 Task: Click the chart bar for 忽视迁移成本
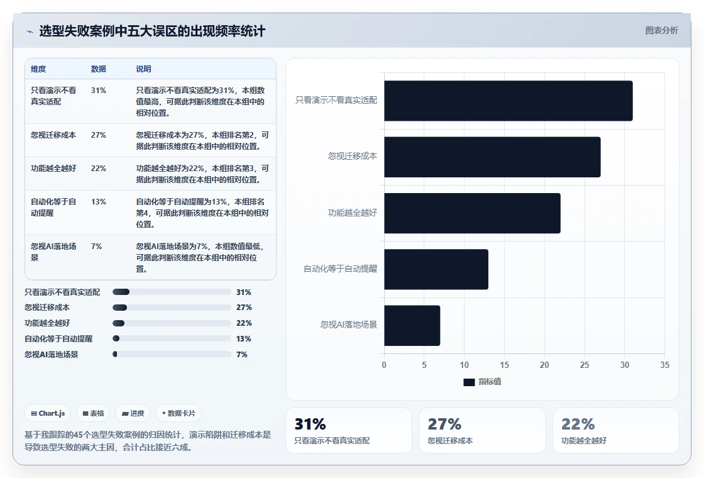493,157
